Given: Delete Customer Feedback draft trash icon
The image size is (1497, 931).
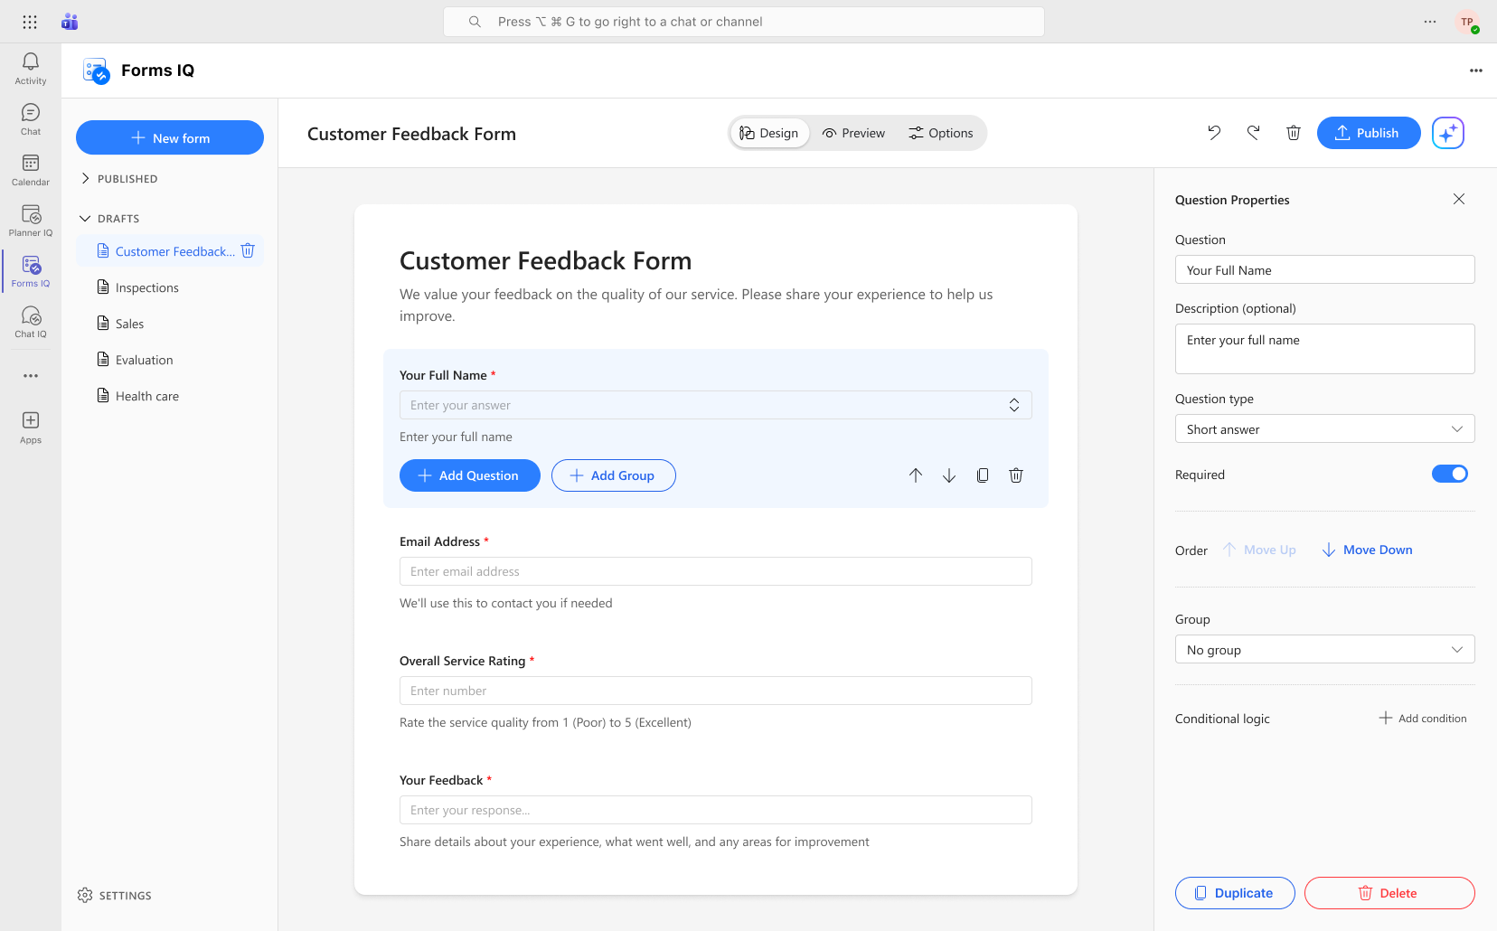Looking at the screenshot, I should [x=248, y=250].
